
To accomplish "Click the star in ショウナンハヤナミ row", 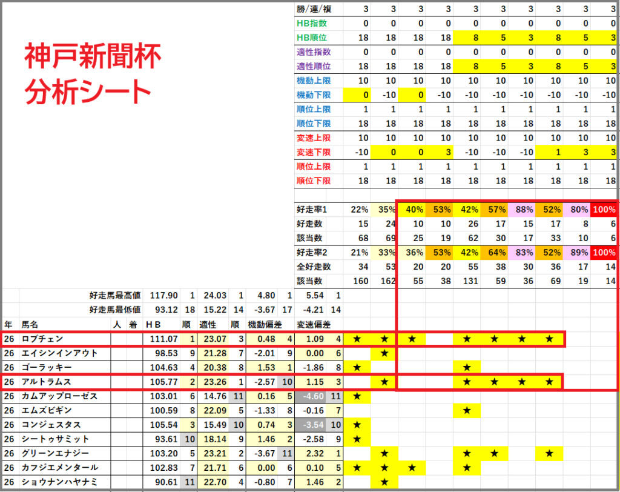I will coord(384,482).
